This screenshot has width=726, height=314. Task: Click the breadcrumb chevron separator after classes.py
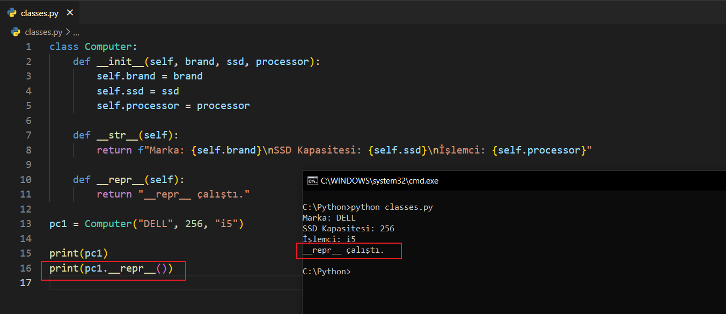68,32
